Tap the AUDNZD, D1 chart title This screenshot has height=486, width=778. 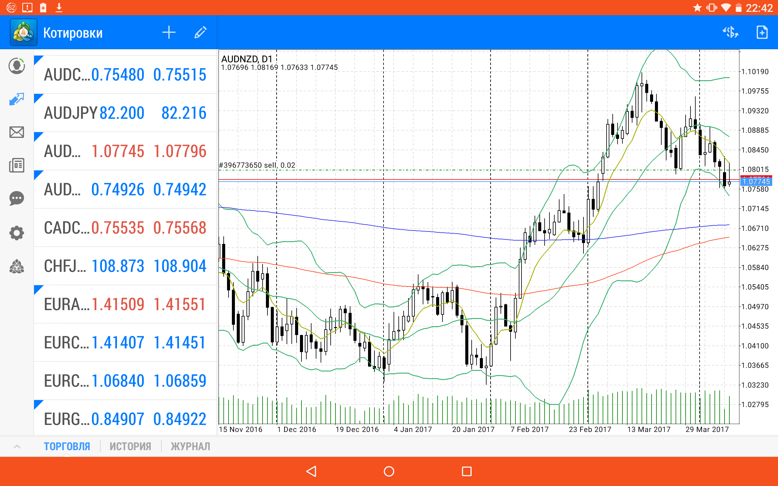click(246, 59)
